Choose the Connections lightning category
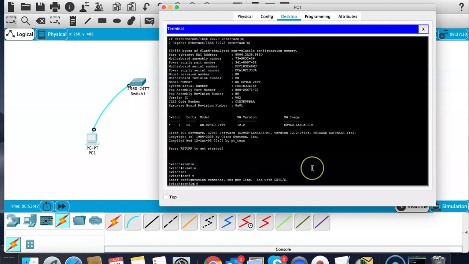The width and height of the screenshot is (469, 264). tap(62, 221)
